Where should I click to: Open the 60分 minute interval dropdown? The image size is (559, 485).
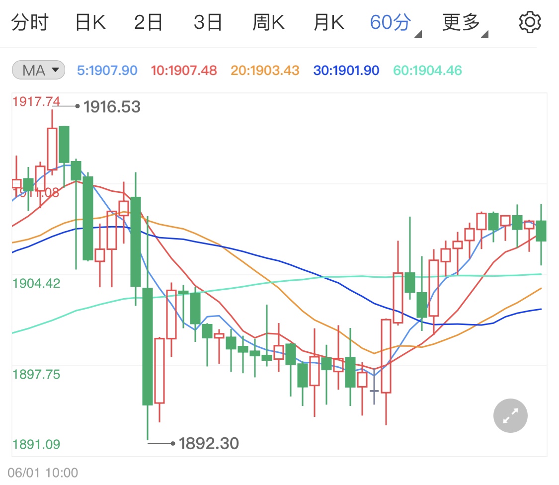pos(395,23)
